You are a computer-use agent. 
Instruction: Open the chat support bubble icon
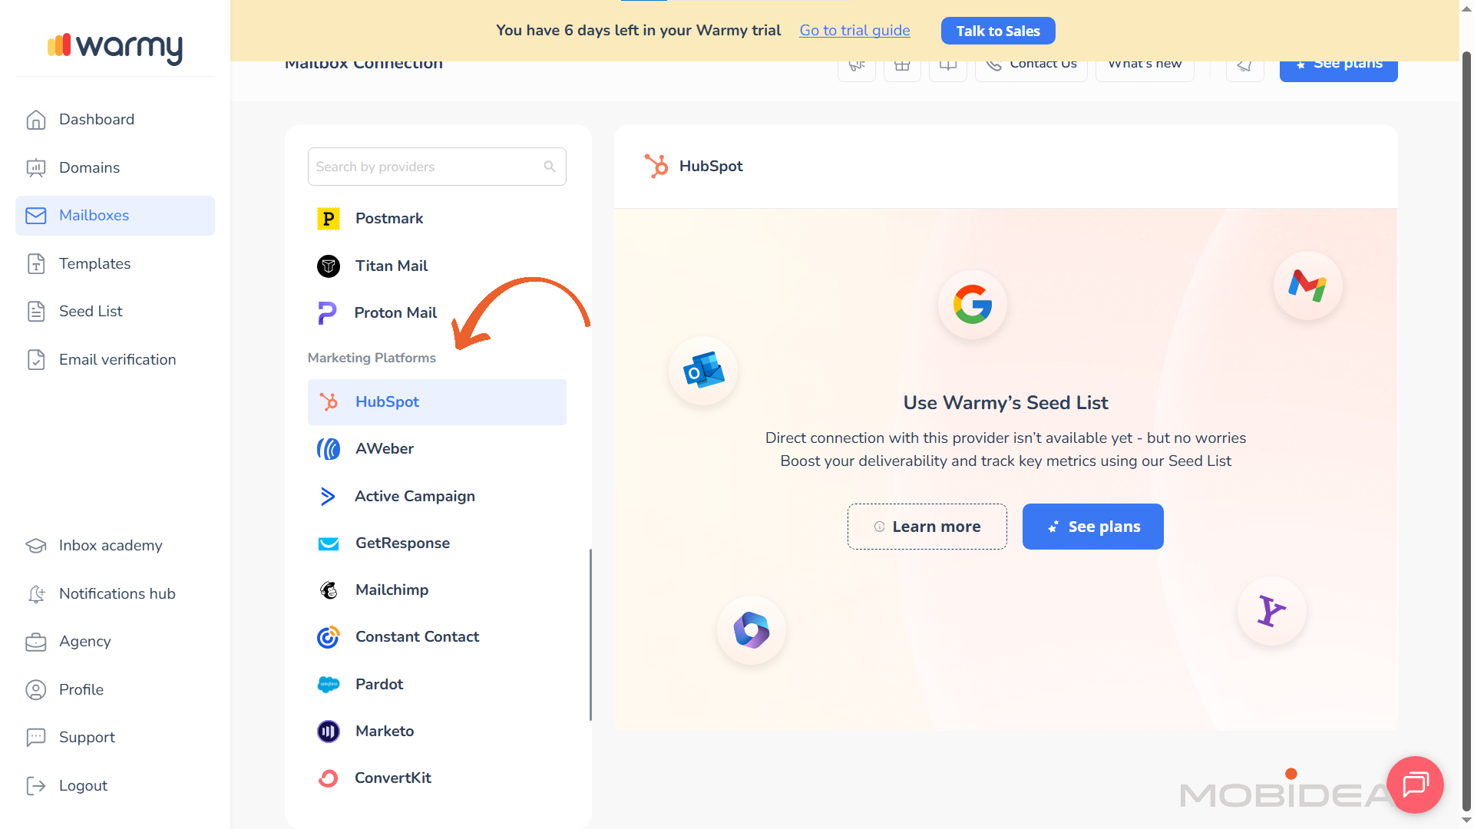coord(1415,784)
